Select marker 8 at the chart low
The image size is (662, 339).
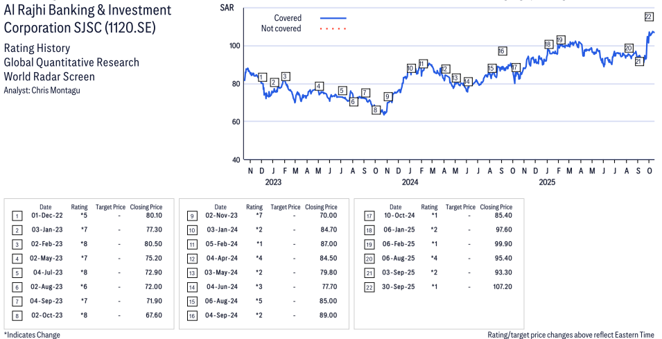(x=376, y=110)
